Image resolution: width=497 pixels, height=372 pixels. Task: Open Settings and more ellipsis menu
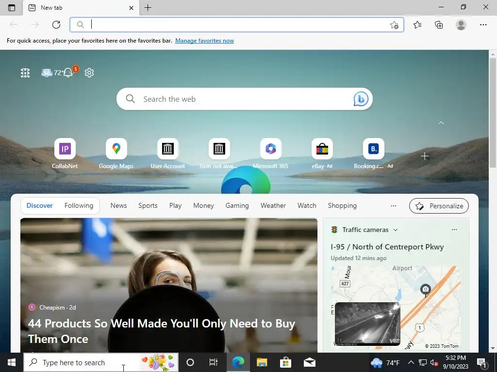(x=483, y=25)
